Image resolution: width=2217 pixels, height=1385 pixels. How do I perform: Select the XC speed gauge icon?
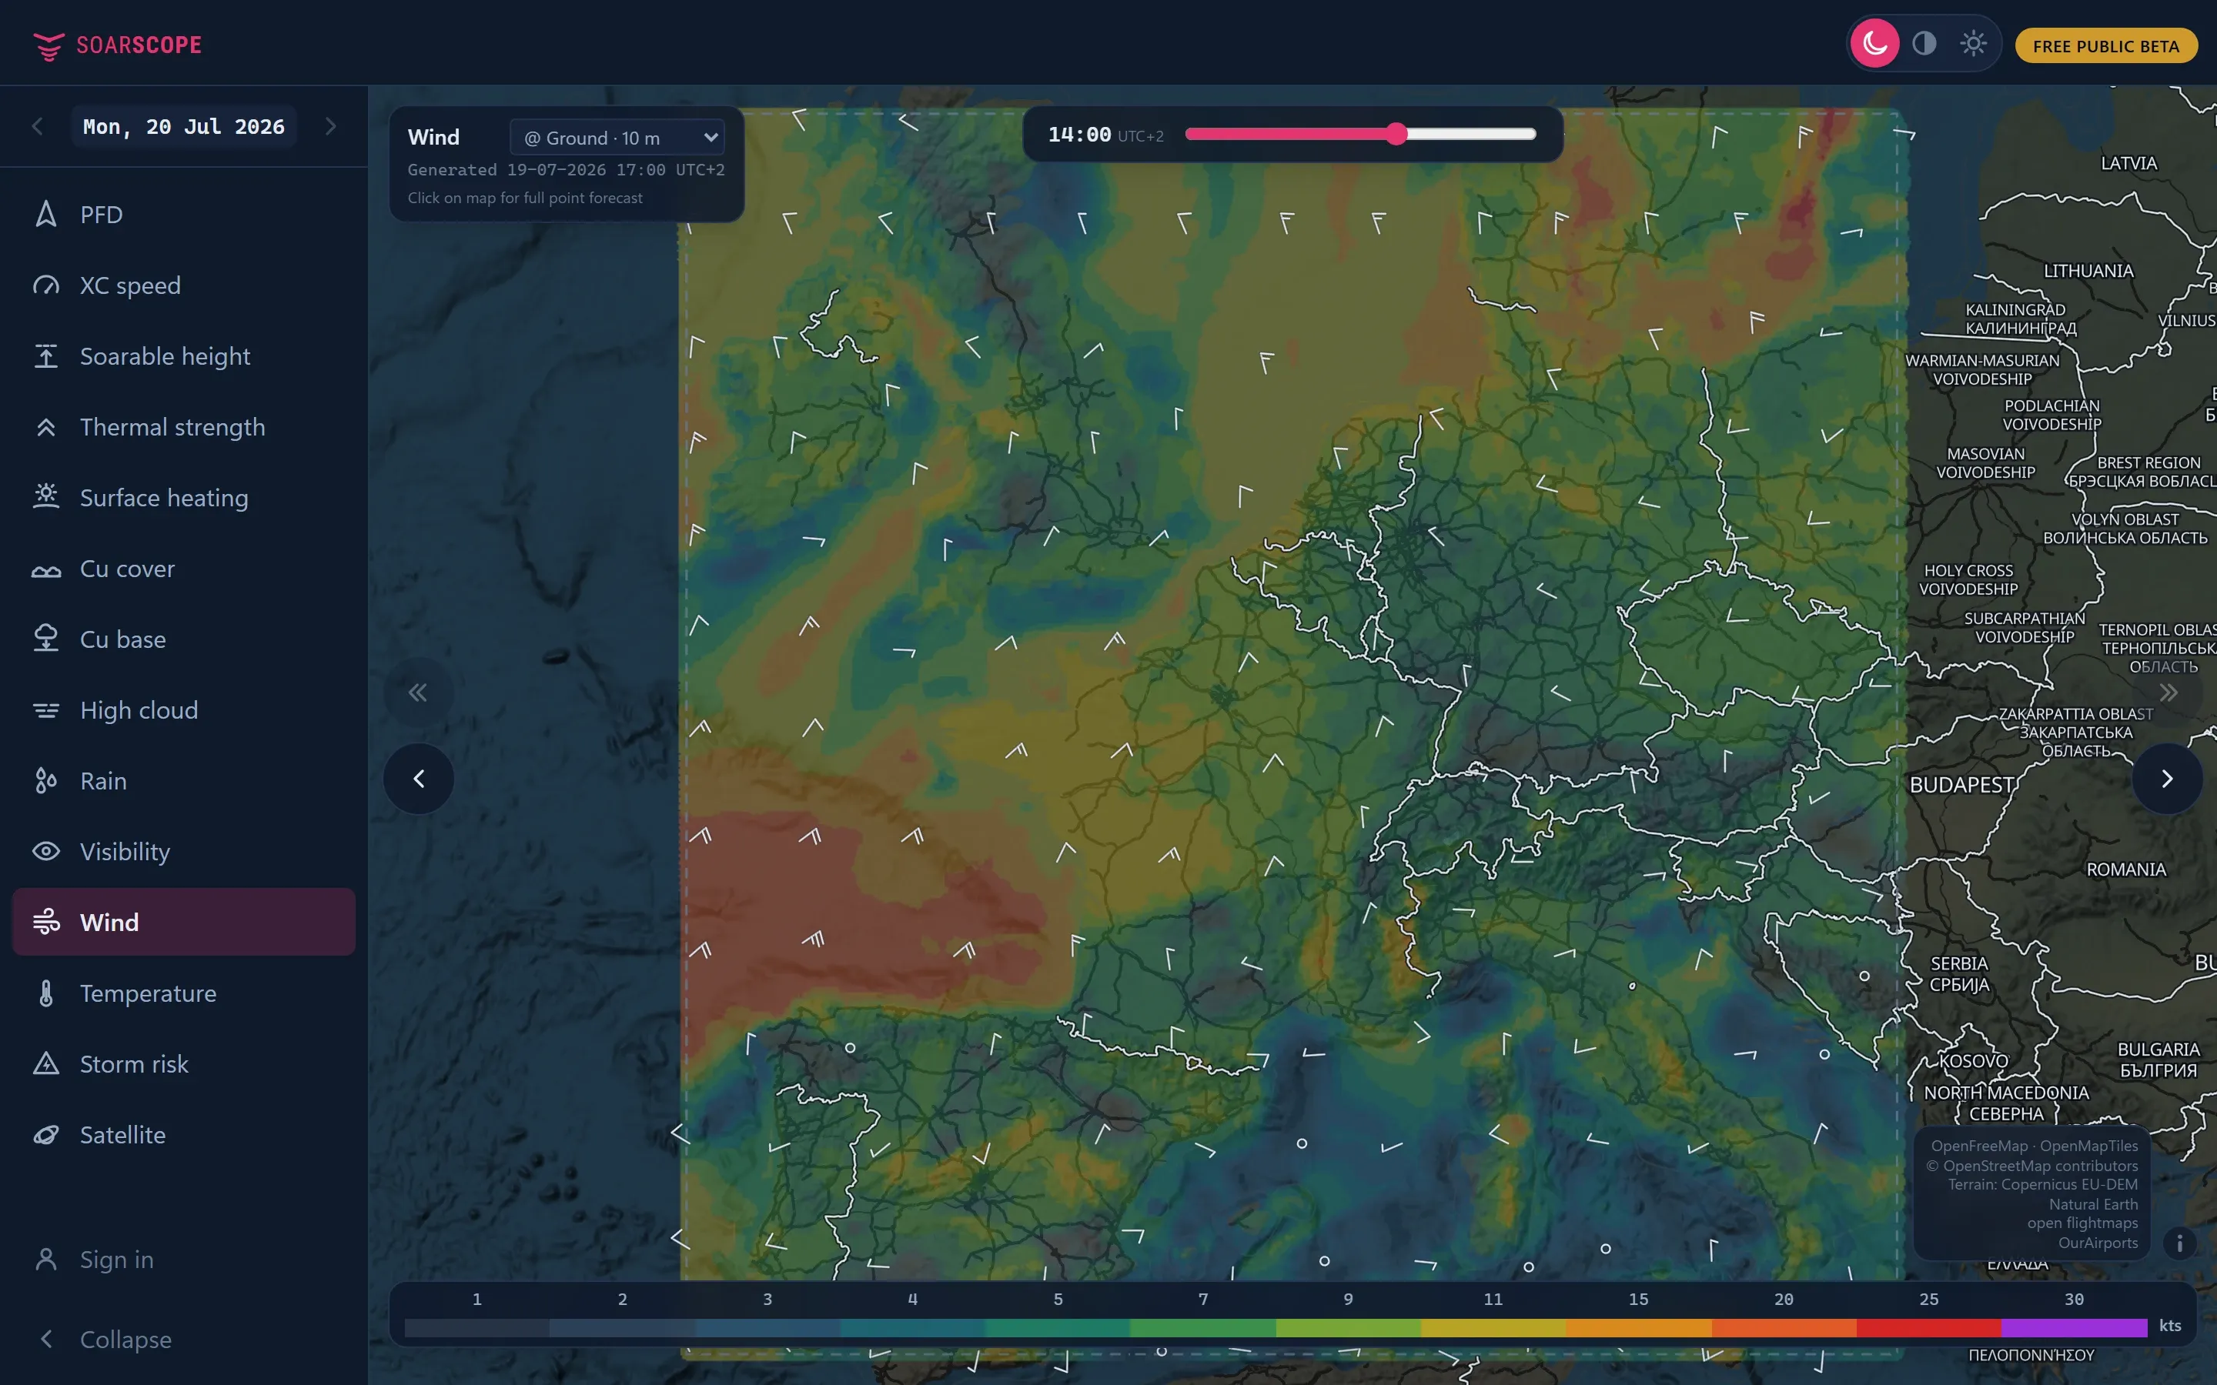(46, 285)
